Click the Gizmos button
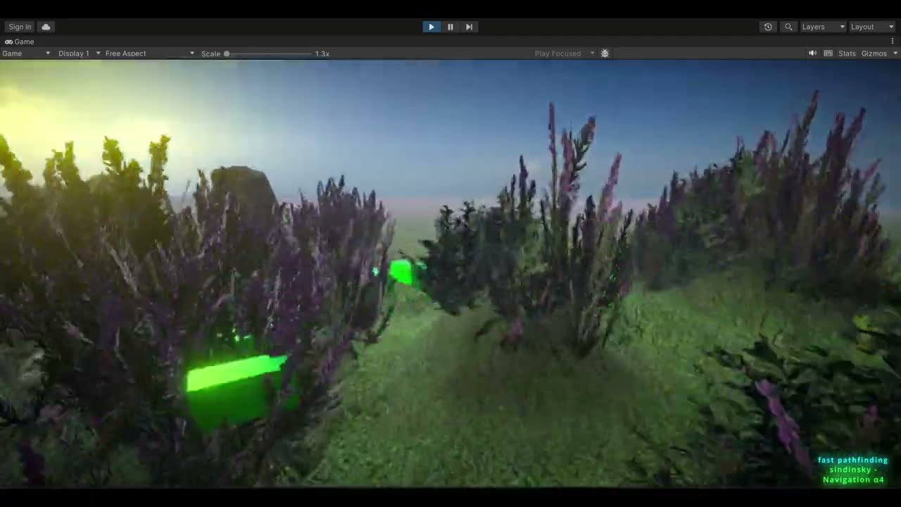This screenshot has height=507, width=901. (874, 54)
